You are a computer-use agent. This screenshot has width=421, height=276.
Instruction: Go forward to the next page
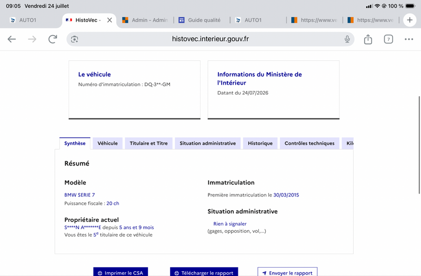click(32, 39)
